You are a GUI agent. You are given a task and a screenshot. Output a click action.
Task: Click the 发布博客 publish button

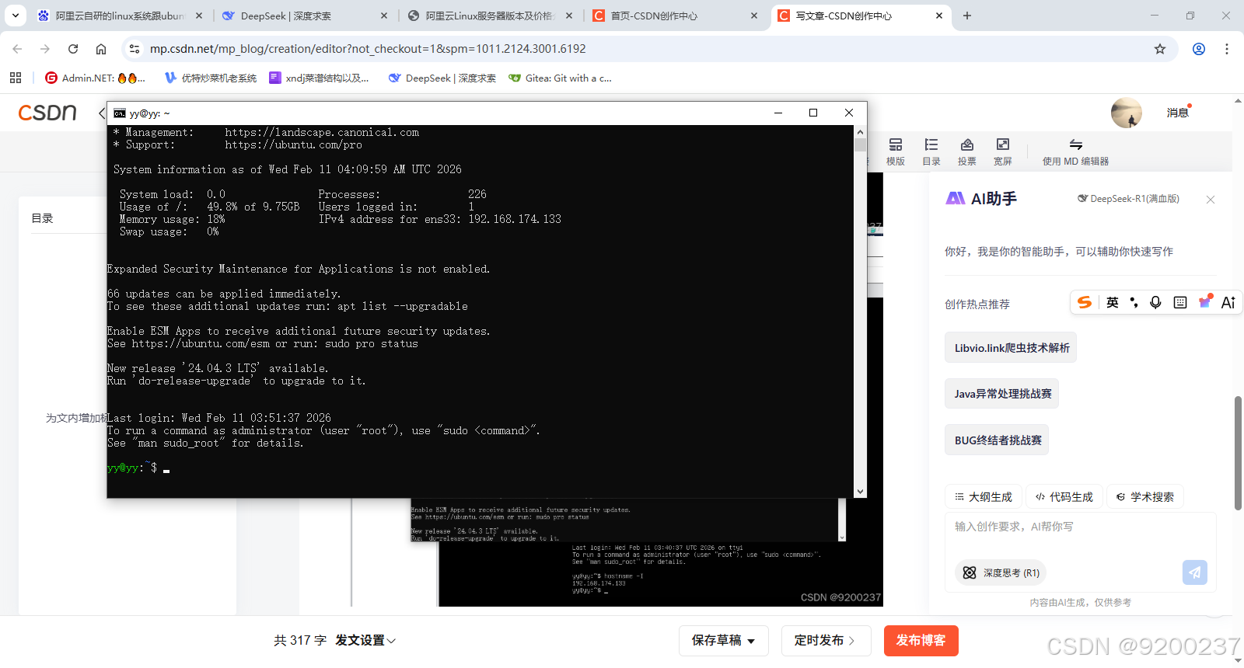921,640
